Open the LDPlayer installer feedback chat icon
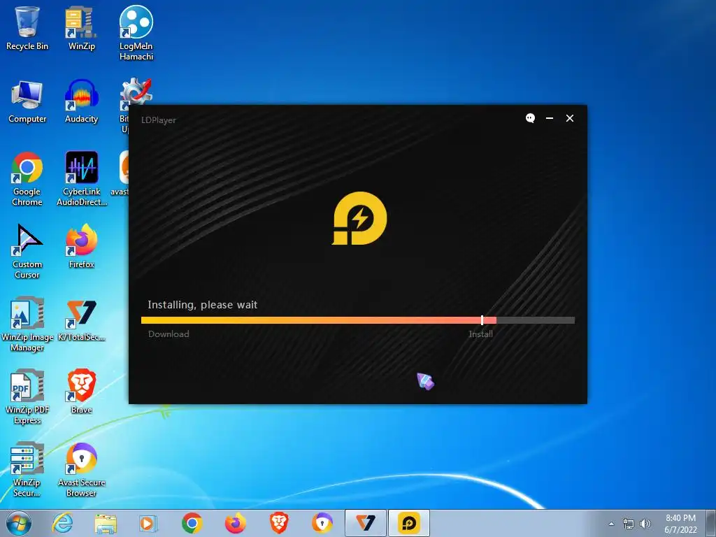 click(530, 118)
